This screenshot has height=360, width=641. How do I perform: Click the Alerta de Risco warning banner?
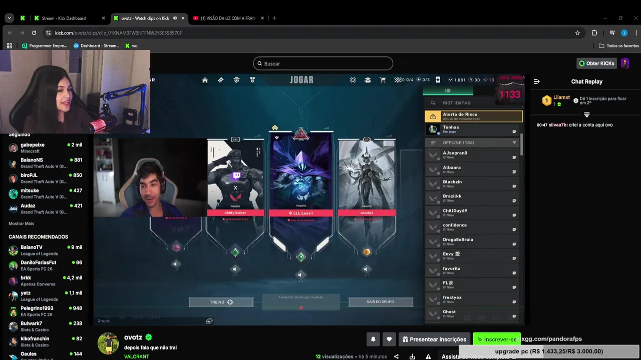[x=473, y=116]
